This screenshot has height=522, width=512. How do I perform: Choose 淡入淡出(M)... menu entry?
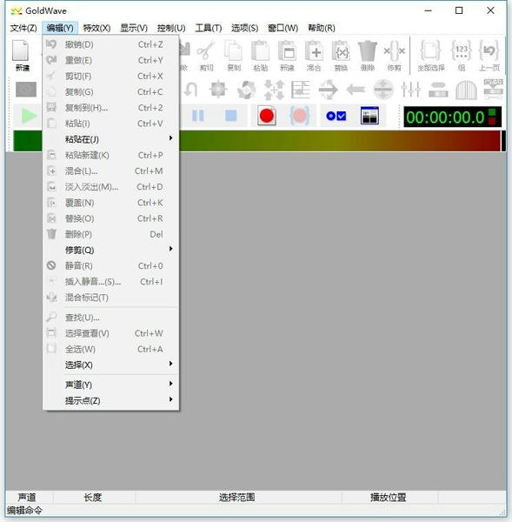[x=110, y=187]
